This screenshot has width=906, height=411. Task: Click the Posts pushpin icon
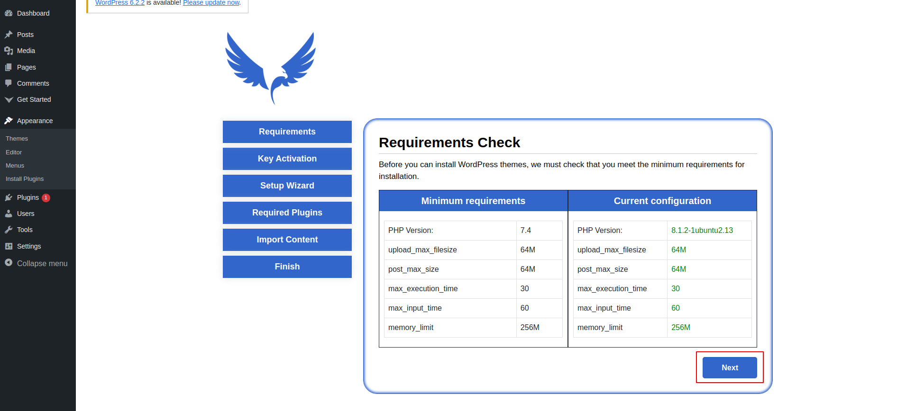pos(9,35)
